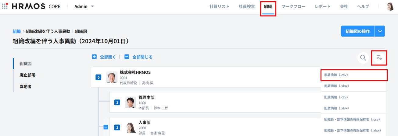Click the expand-all plus icon

95,57
